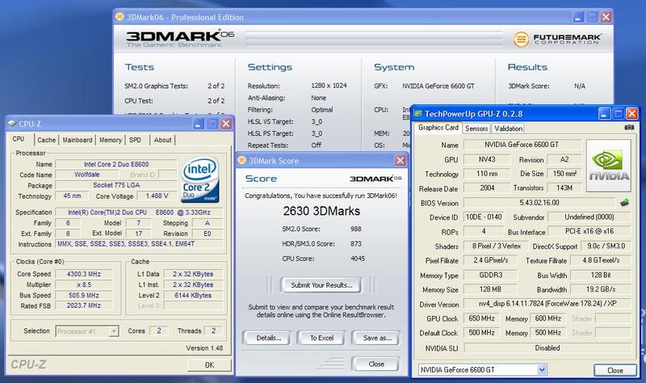Click the Default Clock 500 MHz field
The width and height of the screenshot is (646, 383).
point(481,332)
